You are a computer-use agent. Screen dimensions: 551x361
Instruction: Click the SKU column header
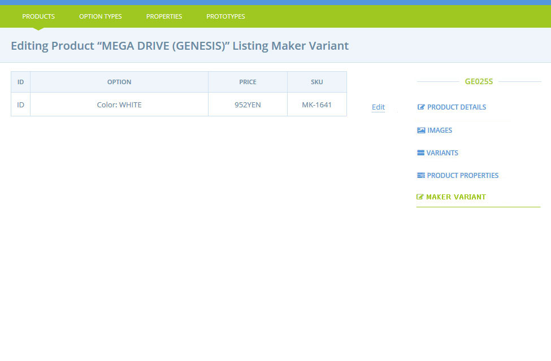coord(317,82)
